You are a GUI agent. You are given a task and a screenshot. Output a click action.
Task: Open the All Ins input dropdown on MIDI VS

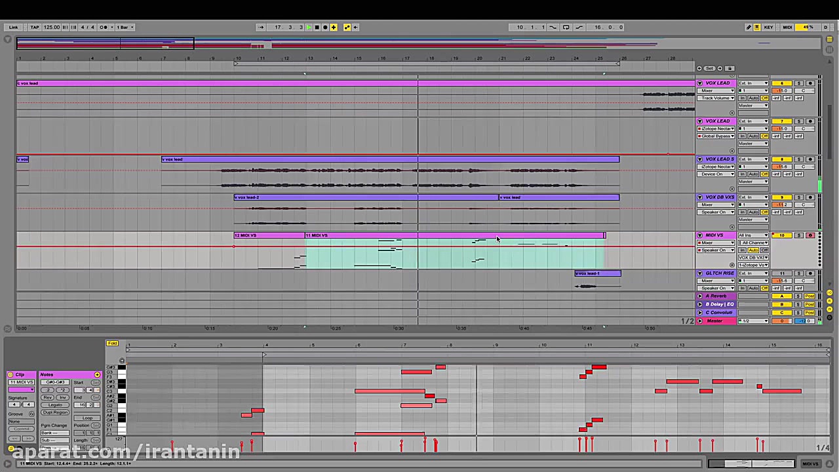tap(753, 235)
